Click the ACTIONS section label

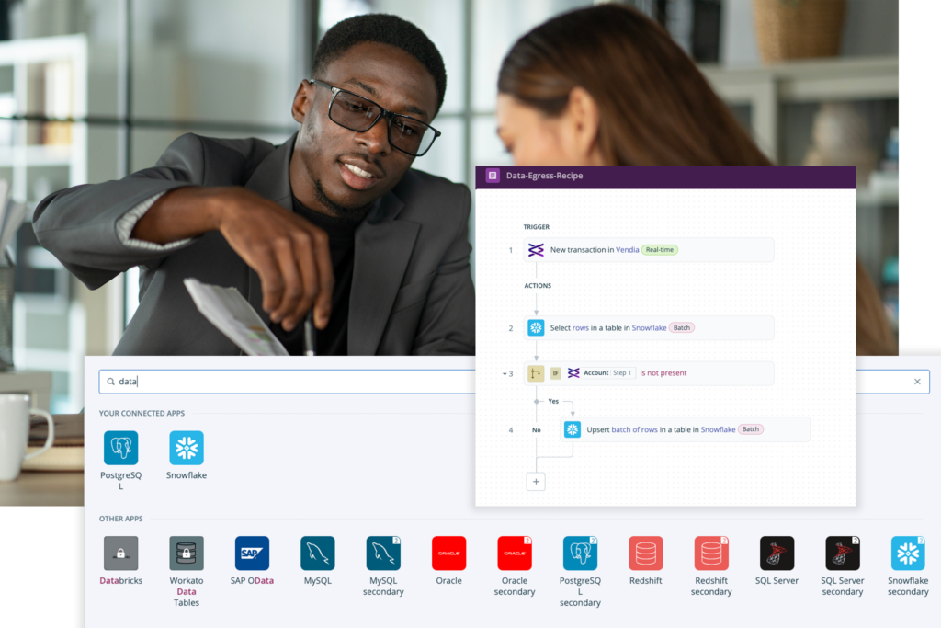pos(537,286)
